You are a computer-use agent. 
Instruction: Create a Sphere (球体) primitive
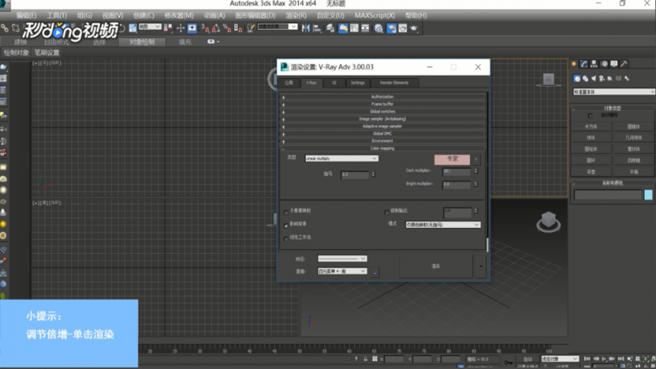click(590, 138)
